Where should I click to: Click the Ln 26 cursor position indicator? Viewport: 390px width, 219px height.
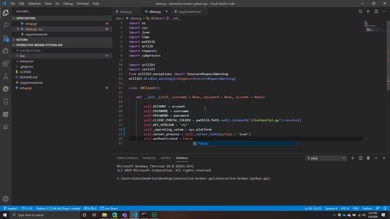[x=313, y=208]
